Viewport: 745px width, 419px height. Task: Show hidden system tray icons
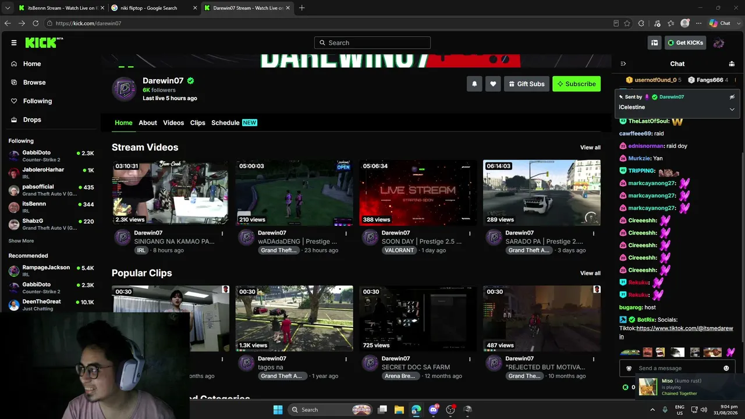pos(652,410)
